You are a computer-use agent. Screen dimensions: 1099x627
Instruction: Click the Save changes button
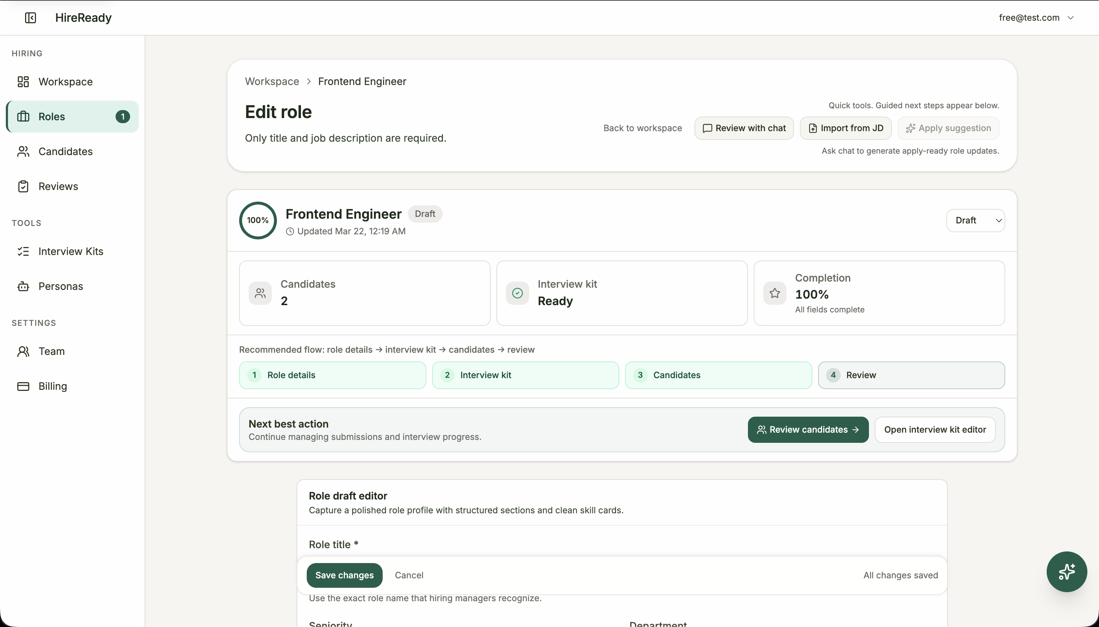point(344,575)
